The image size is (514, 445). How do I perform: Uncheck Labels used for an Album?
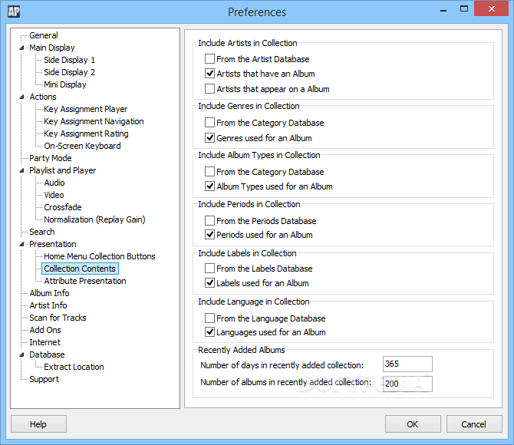pyautogui.click(x=209, y=283)
